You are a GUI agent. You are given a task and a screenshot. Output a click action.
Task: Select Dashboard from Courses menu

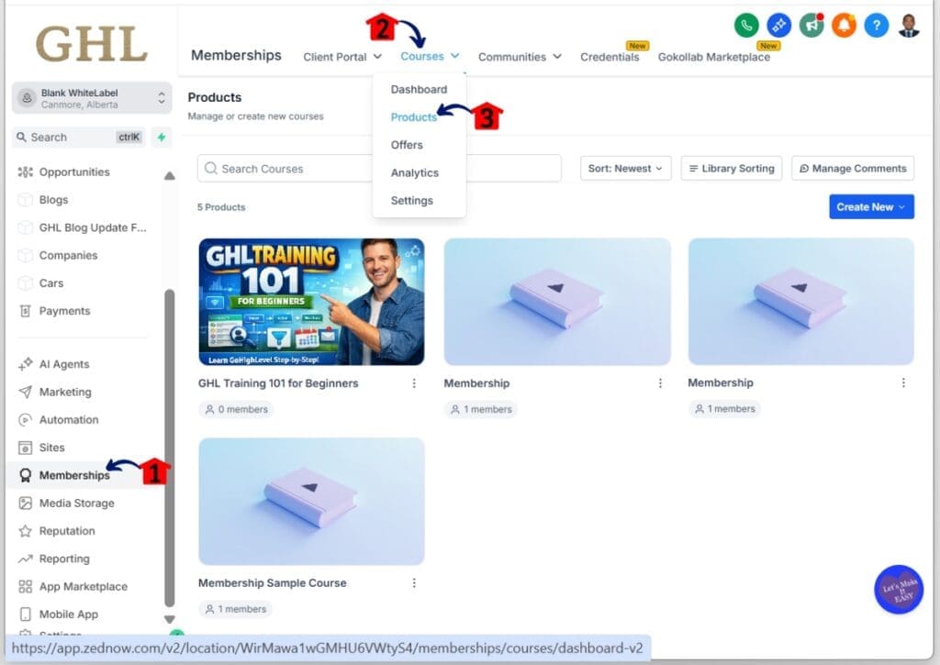419,89
